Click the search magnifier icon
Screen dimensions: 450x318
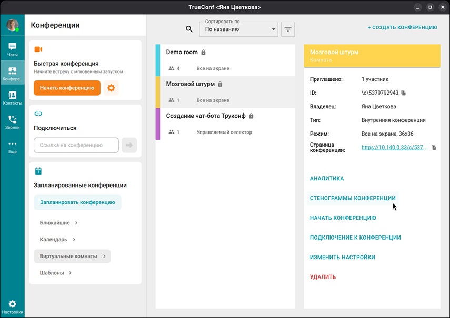(189, 29)
